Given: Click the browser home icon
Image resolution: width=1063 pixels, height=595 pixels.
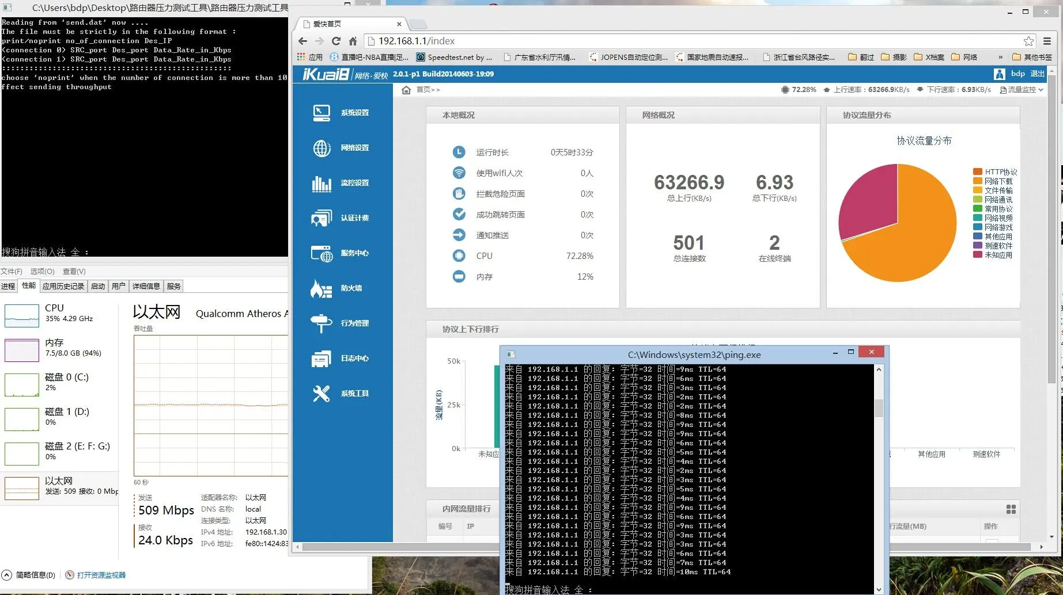Looking at the screenshot, I should tap(353, 41).
